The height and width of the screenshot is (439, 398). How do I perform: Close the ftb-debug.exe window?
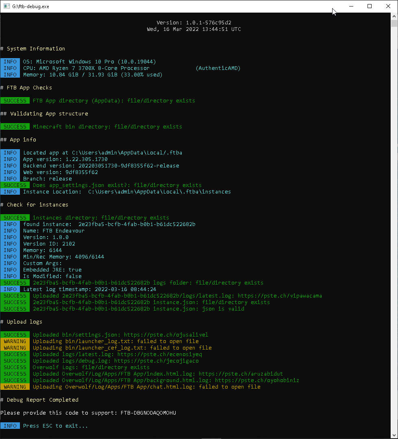click(388, 6)
